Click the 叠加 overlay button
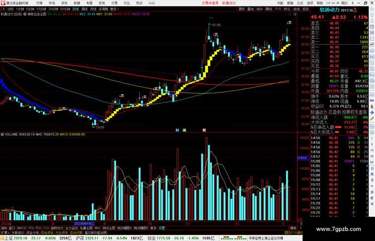The image size is (375, 241). (250, 9)
